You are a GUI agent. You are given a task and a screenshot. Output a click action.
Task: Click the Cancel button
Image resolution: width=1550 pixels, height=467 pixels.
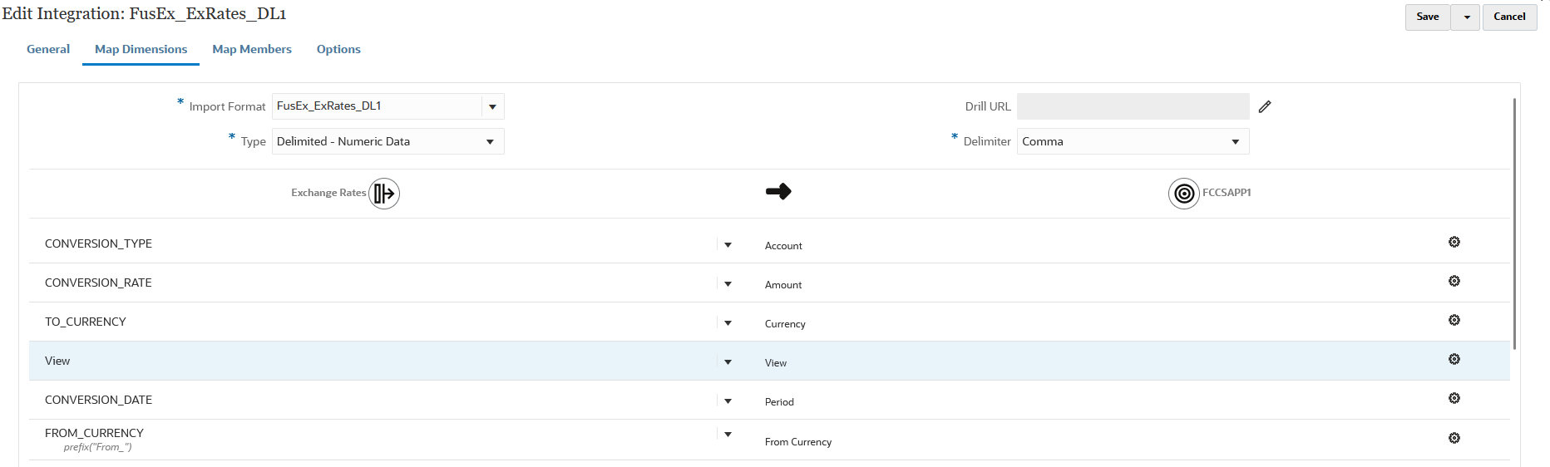coord(1509,17)
